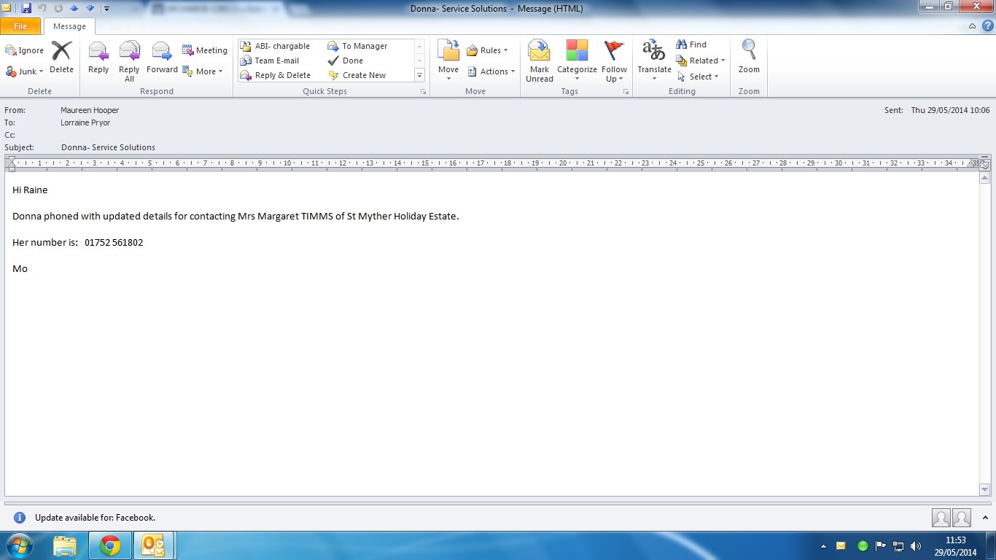The image size is (996, 560).
Task: Click Find in the Editing group
Action: 691,44
